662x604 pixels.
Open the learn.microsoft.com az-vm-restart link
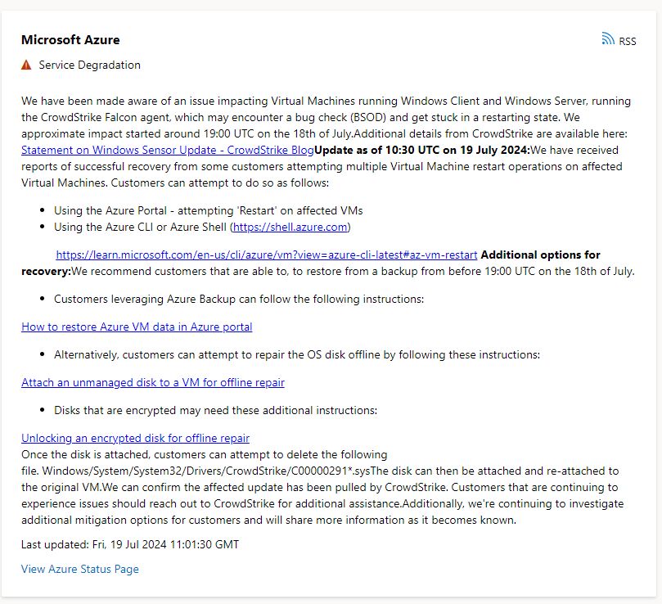[x=266, y=255]
